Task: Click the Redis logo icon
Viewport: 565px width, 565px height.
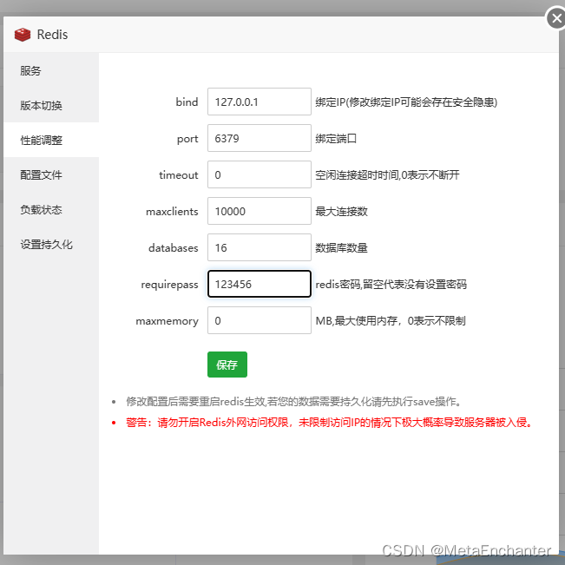Action: coord(23,35)
